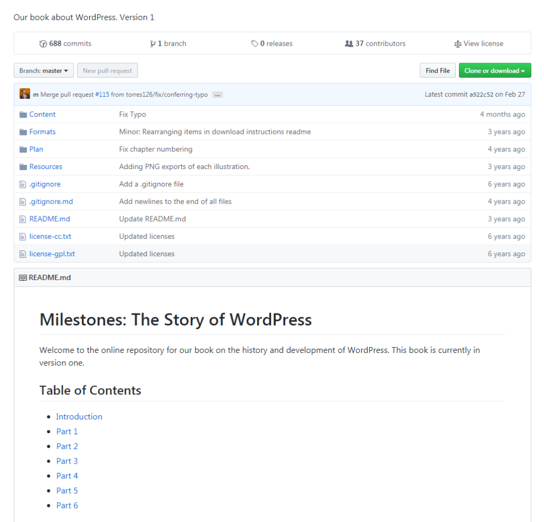This screenshot has height=522, width=544.
Task: Expand the Clone or download dropdown
Action: click(495, 70)
